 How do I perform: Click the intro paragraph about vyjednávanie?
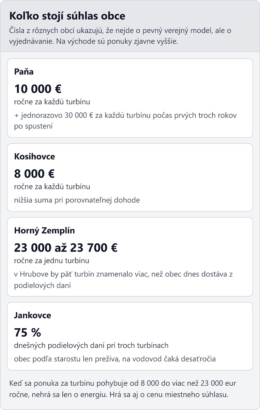[120, 36]
